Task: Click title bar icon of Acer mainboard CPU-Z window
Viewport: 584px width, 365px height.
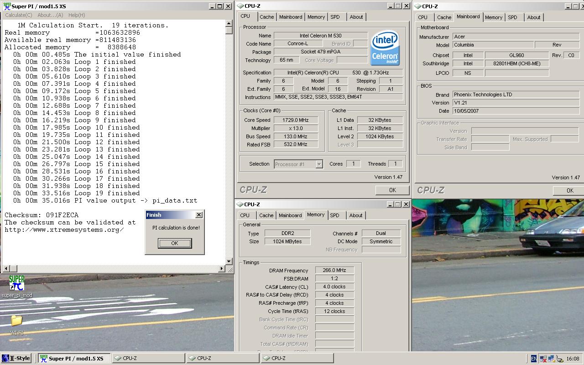Action: pyautogui.click(x=418, y=6)
